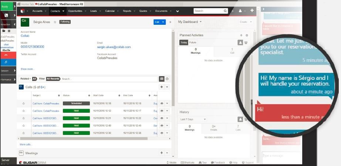Switch to the Home Tab
Viewport: 341px width, 166px height.
click(26, 4)
